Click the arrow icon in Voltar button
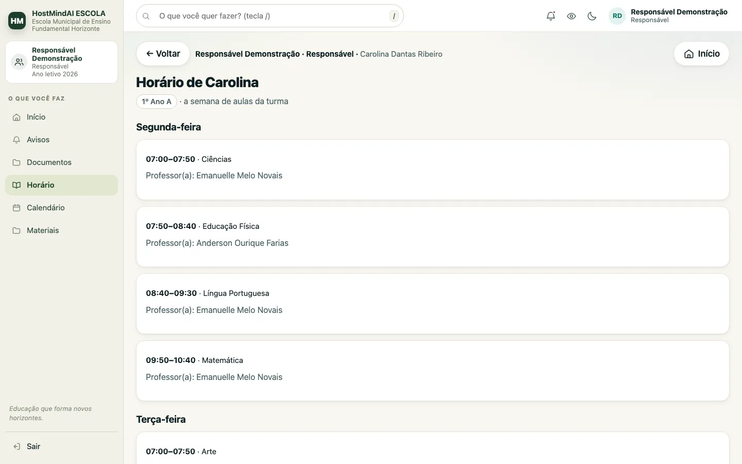 pyautogui.click(x=150, y=54)
